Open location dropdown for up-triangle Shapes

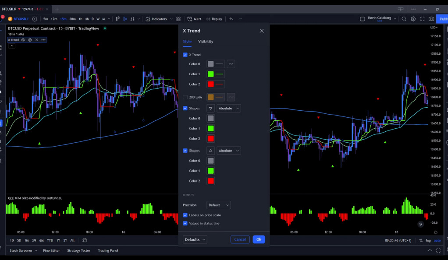point(228,151)
